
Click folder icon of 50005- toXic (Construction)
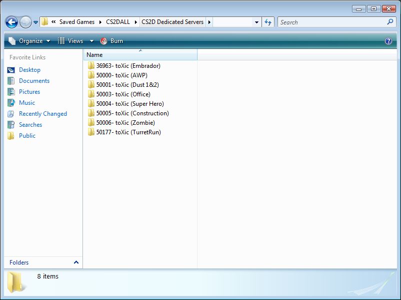tap(91, 113)
